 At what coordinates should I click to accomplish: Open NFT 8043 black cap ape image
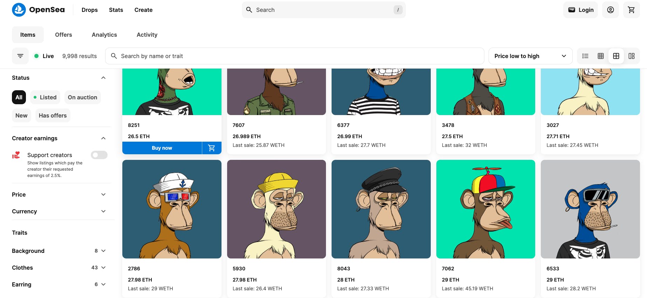381,209
